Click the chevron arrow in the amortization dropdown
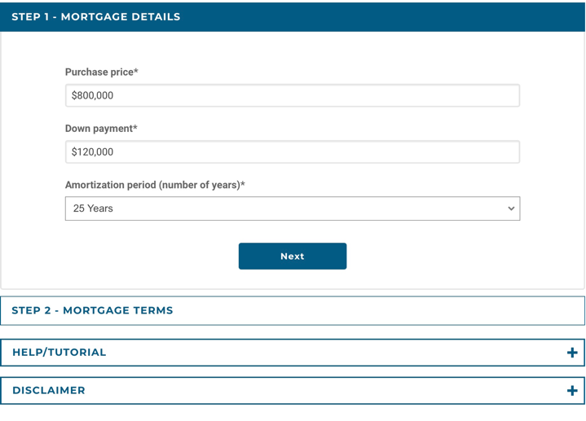Screen dimensions: 586x421 [511, 208]
